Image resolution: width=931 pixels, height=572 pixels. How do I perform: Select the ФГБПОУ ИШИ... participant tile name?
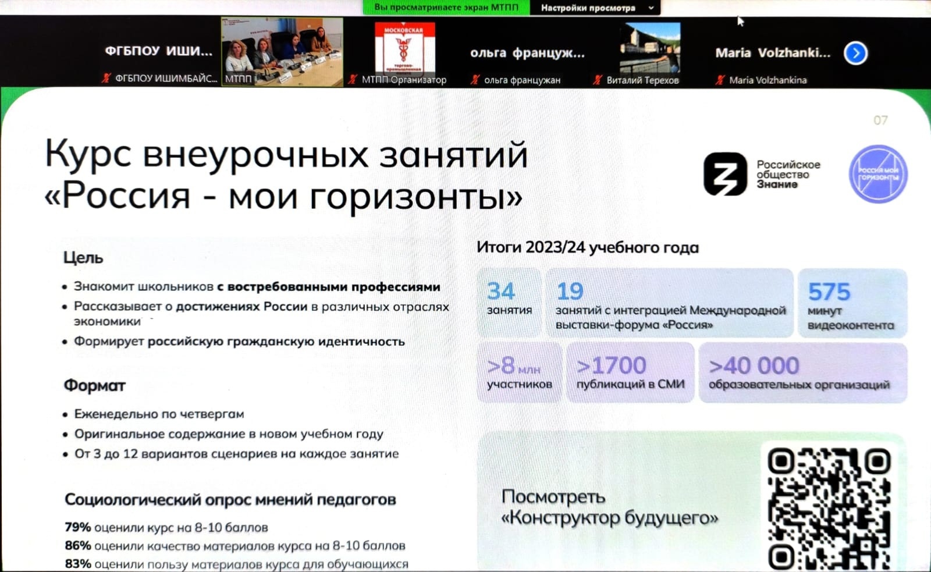pyautogui.click(x=159, y=51)
